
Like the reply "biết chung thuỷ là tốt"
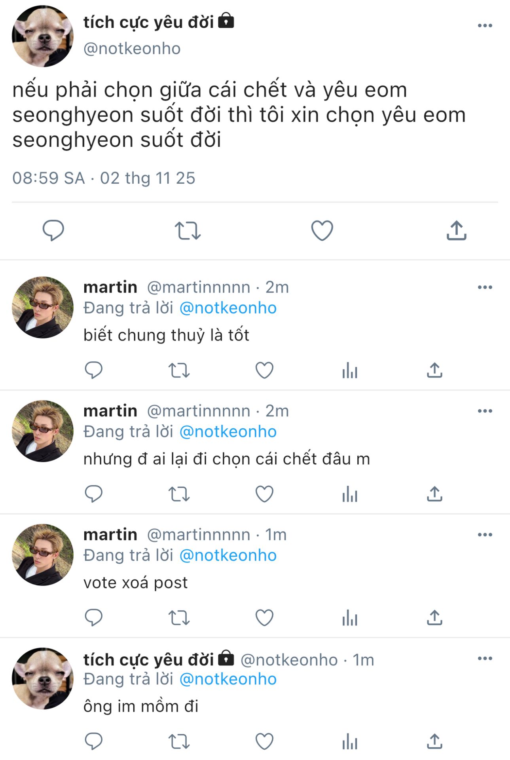tap(264, 370)
